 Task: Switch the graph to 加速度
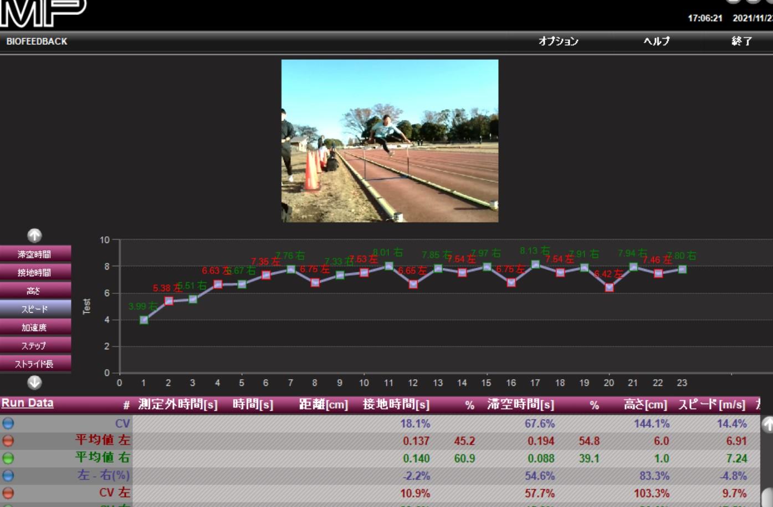coord(35,327)
